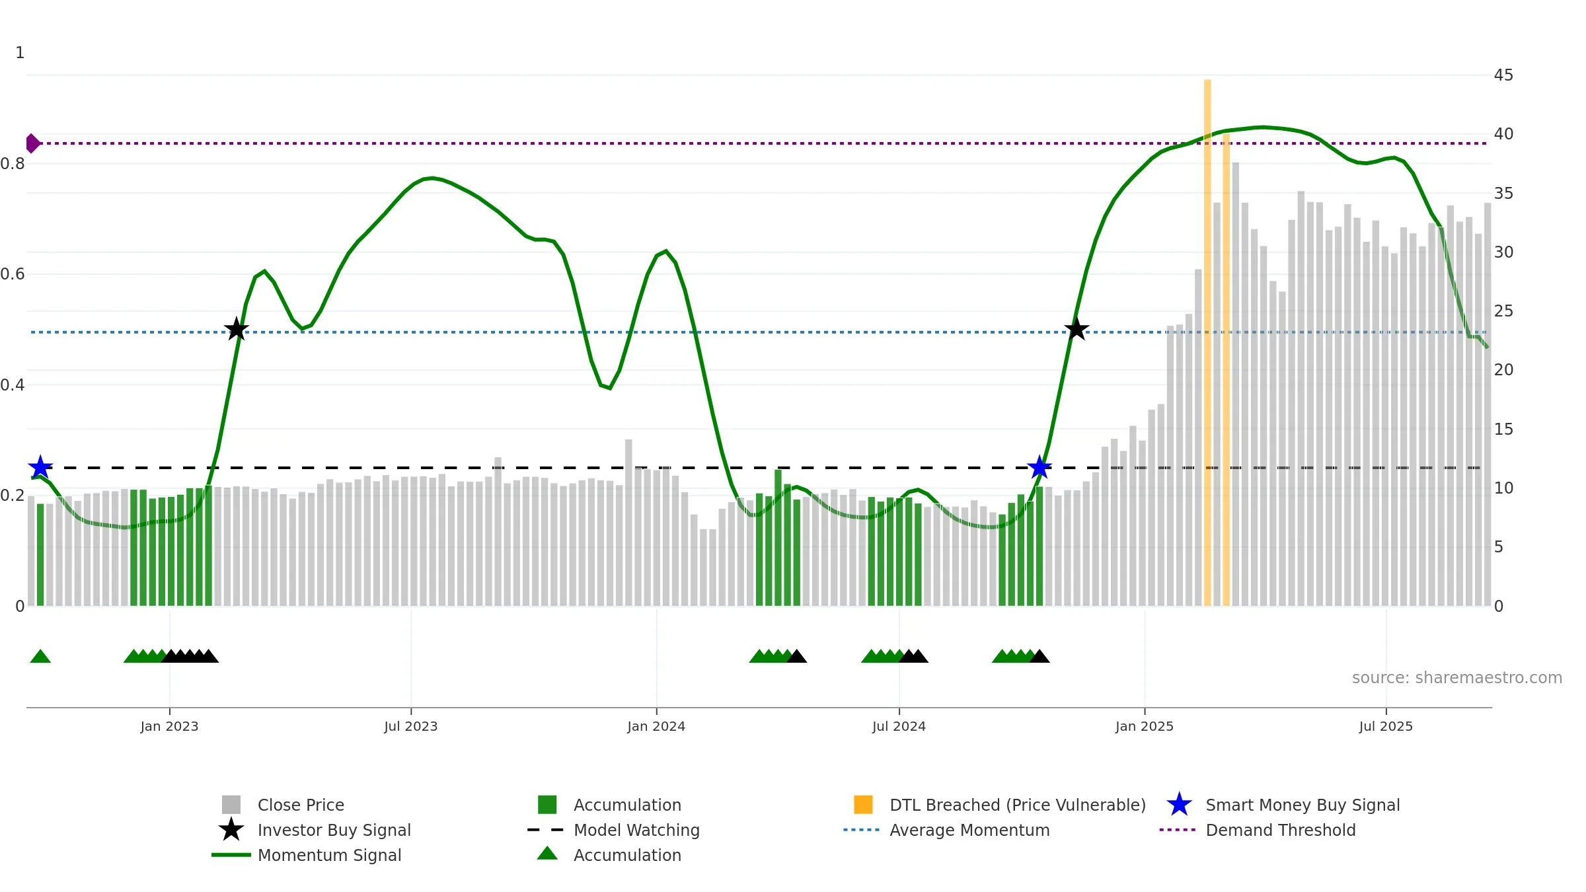
Task: Click the green triangle Accumulation legend icon
Action: 547,853
